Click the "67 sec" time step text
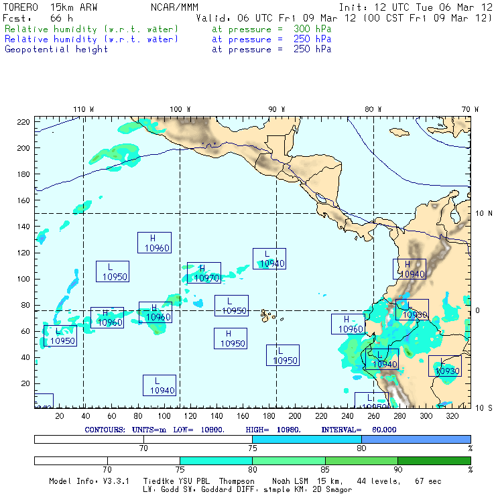 pyautogui.click(x=428, y=481)
